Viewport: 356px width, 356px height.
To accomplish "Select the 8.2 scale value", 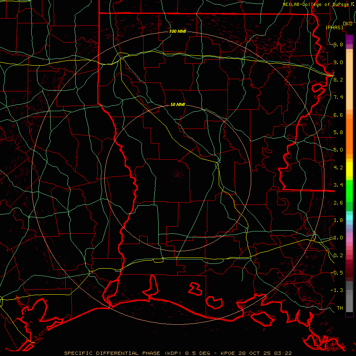I will coord(338,80).
